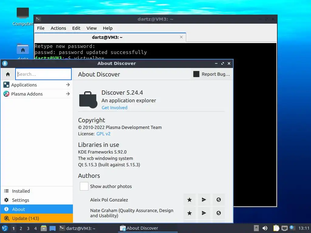Open the file manager from taskbar

[44, 228]
